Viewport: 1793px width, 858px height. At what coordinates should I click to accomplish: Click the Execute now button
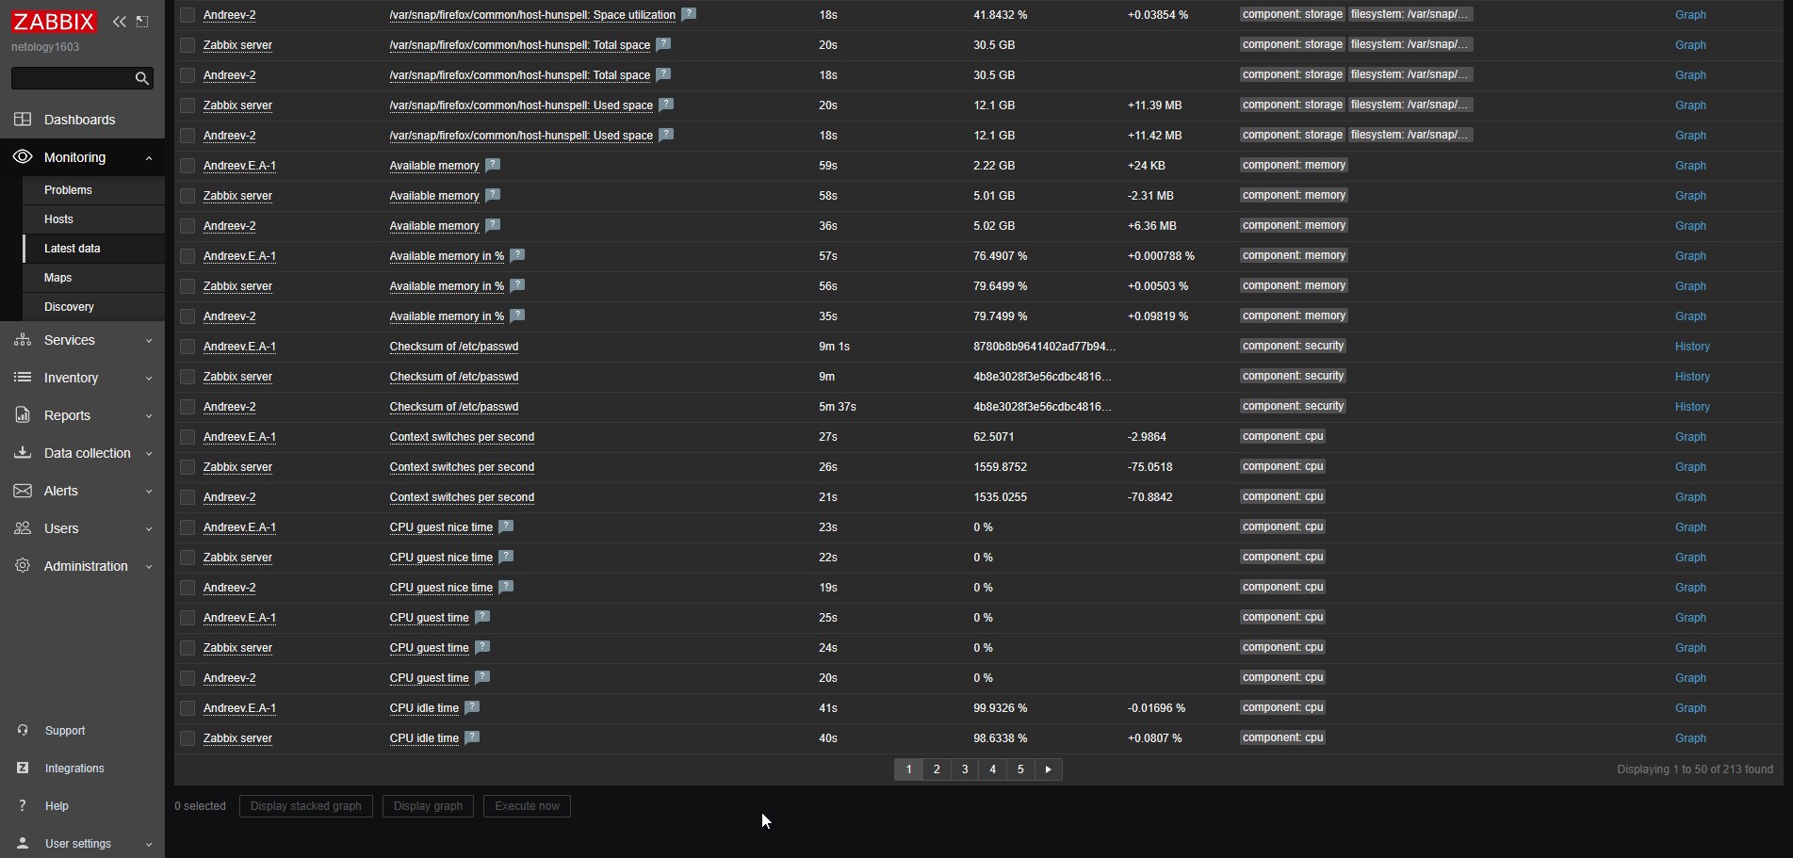(x=527, y=806)
